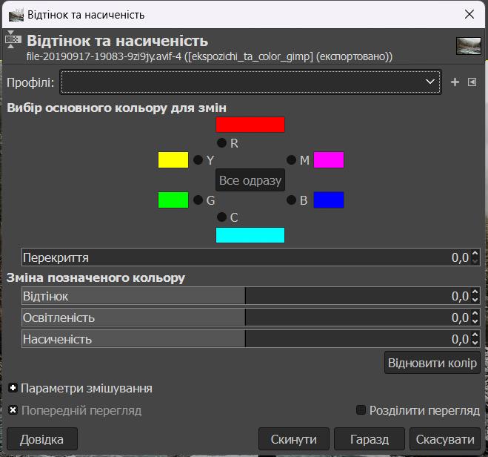Expand Параметри змішування section

pyautogui.click(x=13, y=388)
